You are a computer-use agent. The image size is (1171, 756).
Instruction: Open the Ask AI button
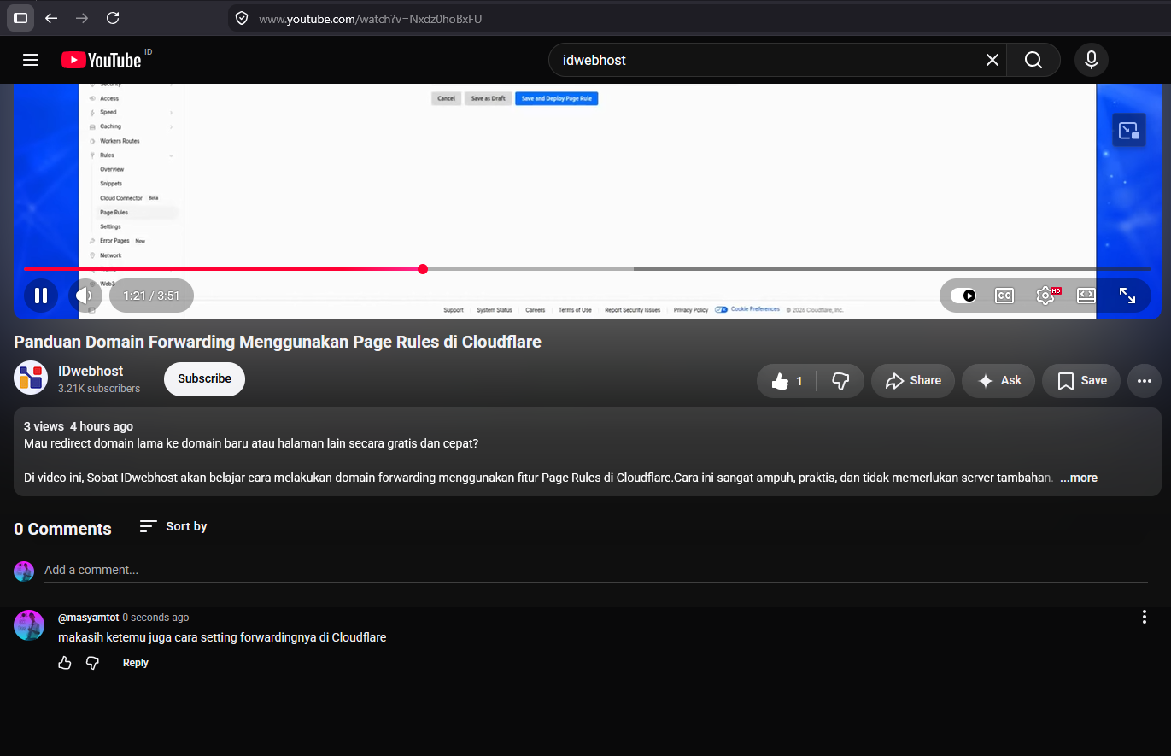pos(998,381)
